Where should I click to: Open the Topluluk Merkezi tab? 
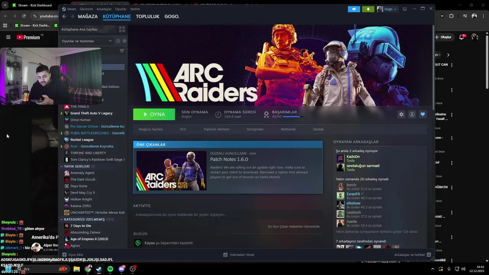coord(216,129)
